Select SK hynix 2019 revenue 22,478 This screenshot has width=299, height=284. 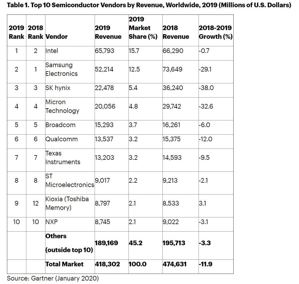pos(104,88)
